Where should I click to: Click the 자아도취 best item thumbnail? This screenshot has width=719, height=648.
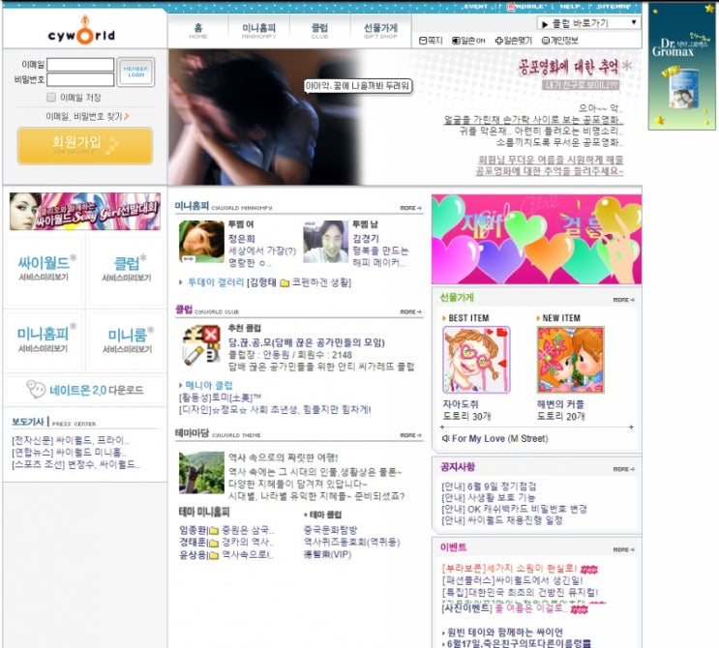pyautogui.click(x=476, y=360)
